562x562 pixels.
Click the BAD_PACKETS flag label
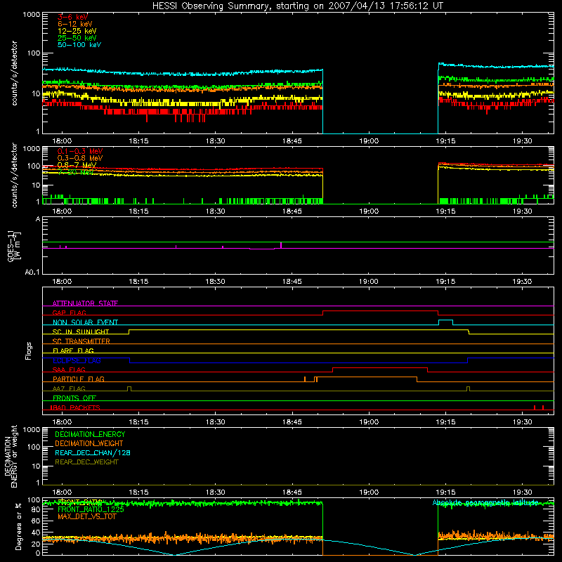(x=75, y=407)
